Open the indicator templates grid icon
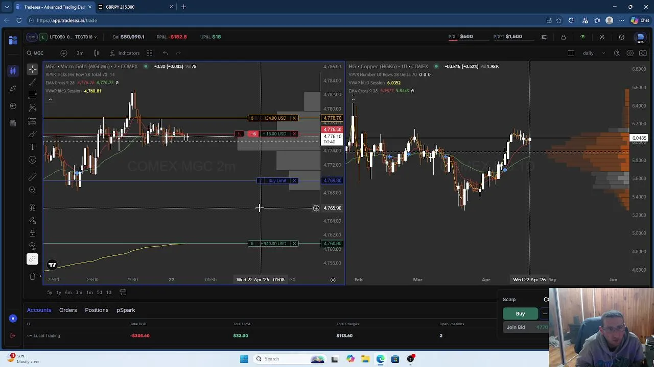 pyautogui.click(x=149, y=53)
